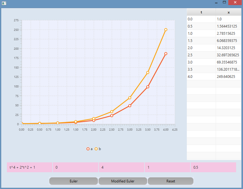Click series b data point at t=3.50
This screenshot has width=243, height=189.
pos(148,72)
